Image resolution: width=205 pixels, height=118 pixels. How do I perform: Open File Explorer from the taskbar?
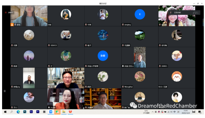[64, 112]
